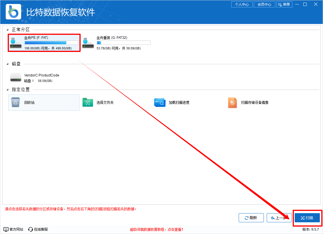Select the 金舟PE (F: FAT) drive icon
Screen dimensions: 323x234
click(16, 43)
